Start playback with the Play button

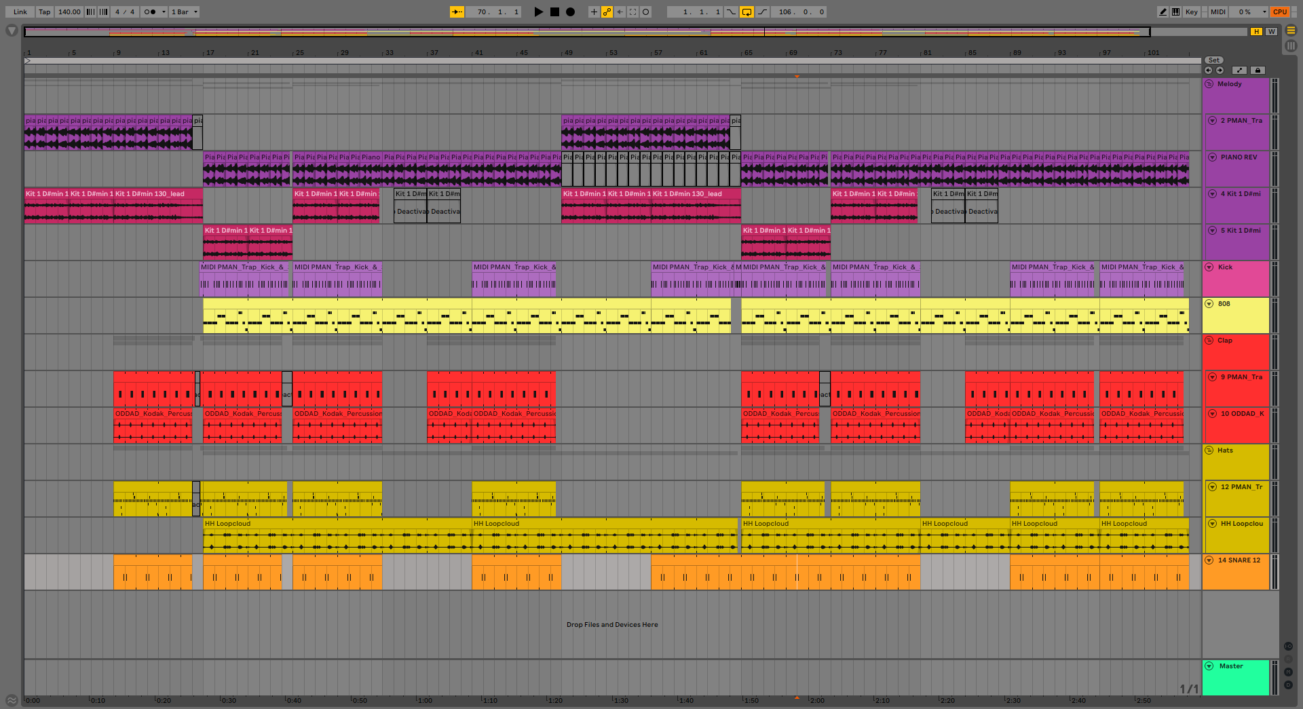[539, 12]
